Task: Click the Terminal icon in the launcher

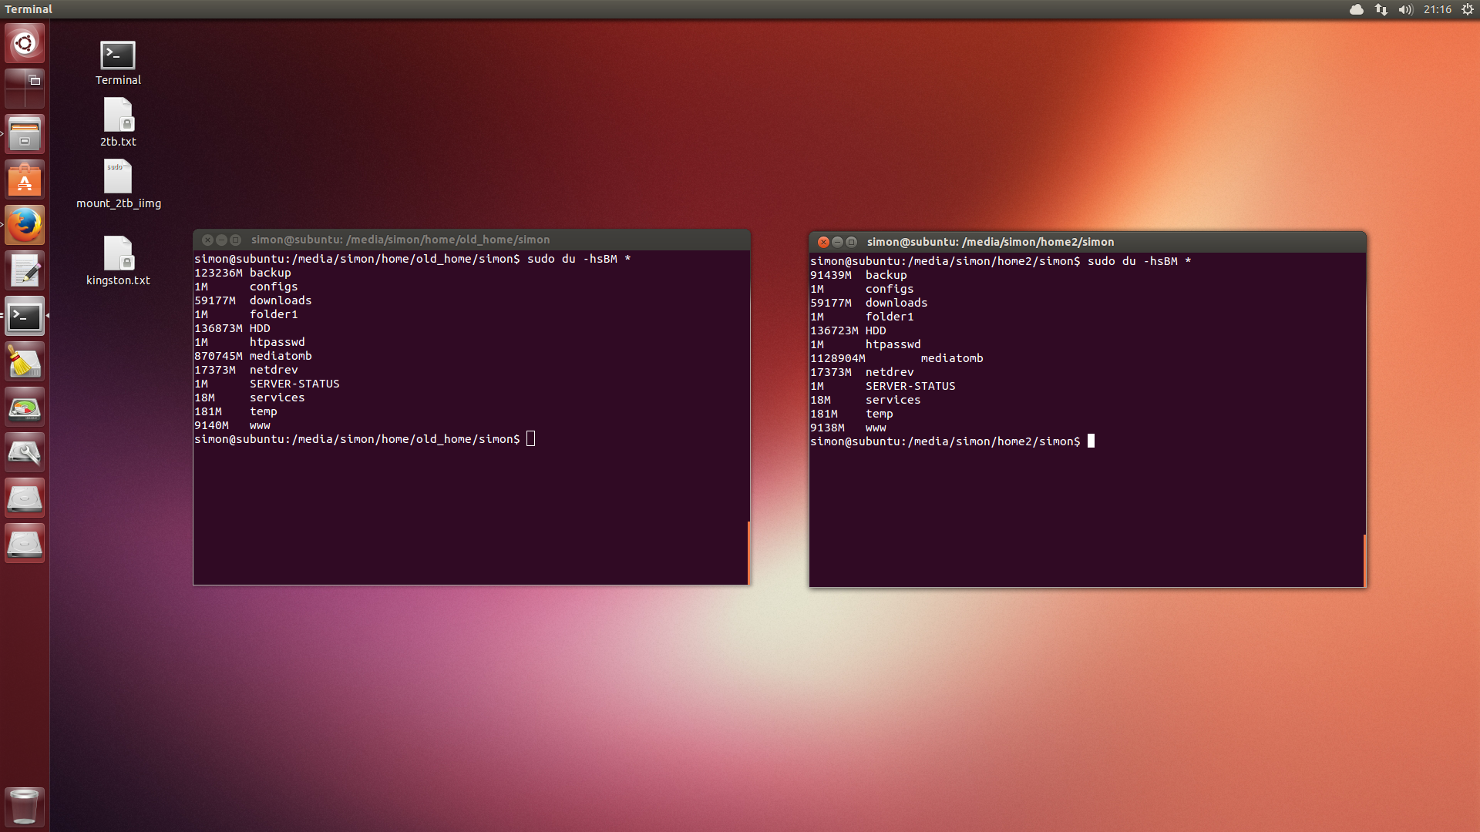Action: [x=25, y=316]
